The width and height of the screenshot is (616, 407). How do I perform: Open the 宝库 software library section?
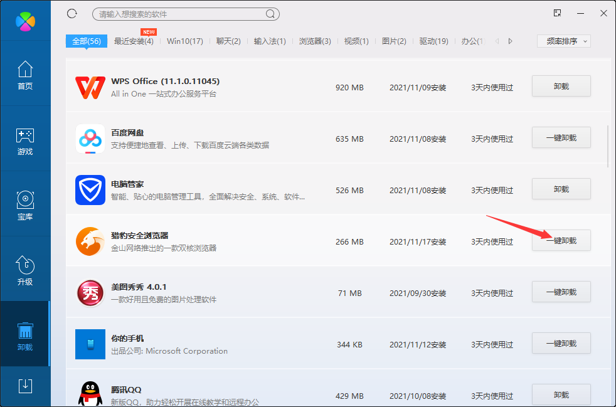tap(25, 206)
